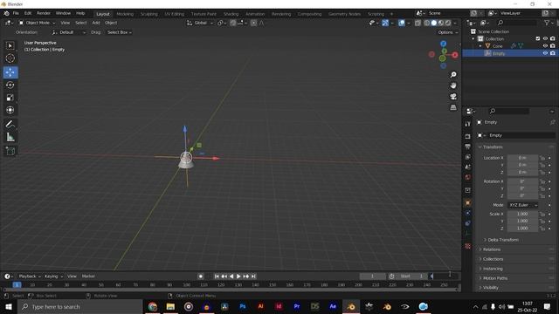Screen dimensions: 559x314
Task: Jump to the first frame button
Action: coord(217,276)
